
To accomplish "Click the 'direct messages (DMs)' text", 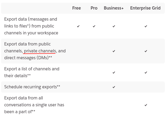I will (28, 58).
